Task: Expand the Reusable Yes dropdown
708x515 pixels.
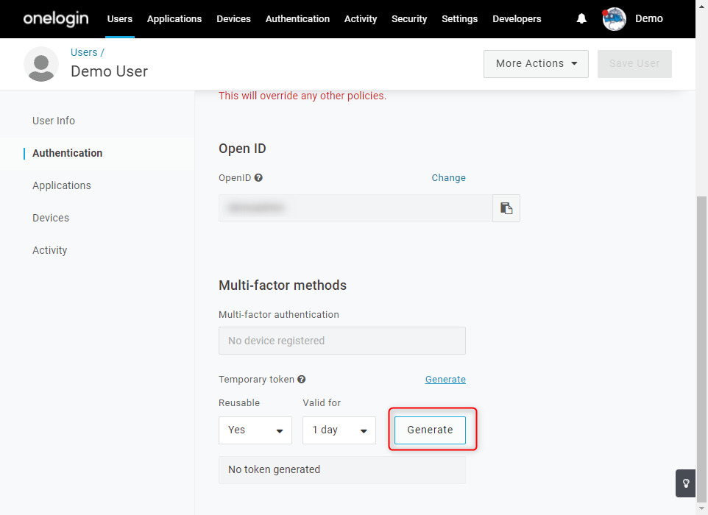Action: click(255, 430)
